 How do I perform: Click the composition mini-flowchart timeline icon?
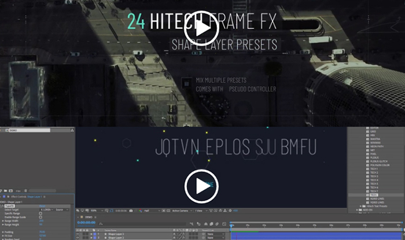(192, 224)
